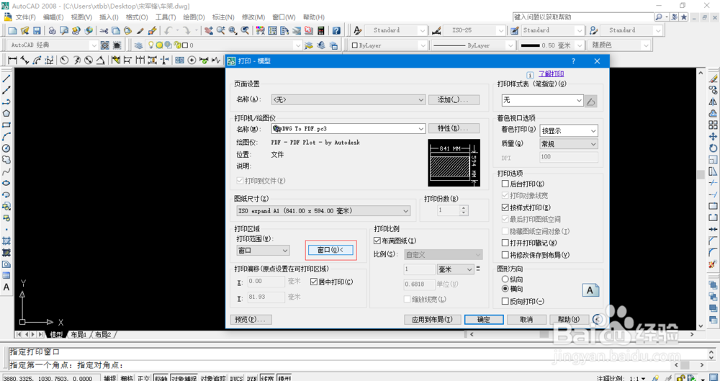Select 纵向 portrait orientation radio
720x381 pixels.
(x=505, y=279)
